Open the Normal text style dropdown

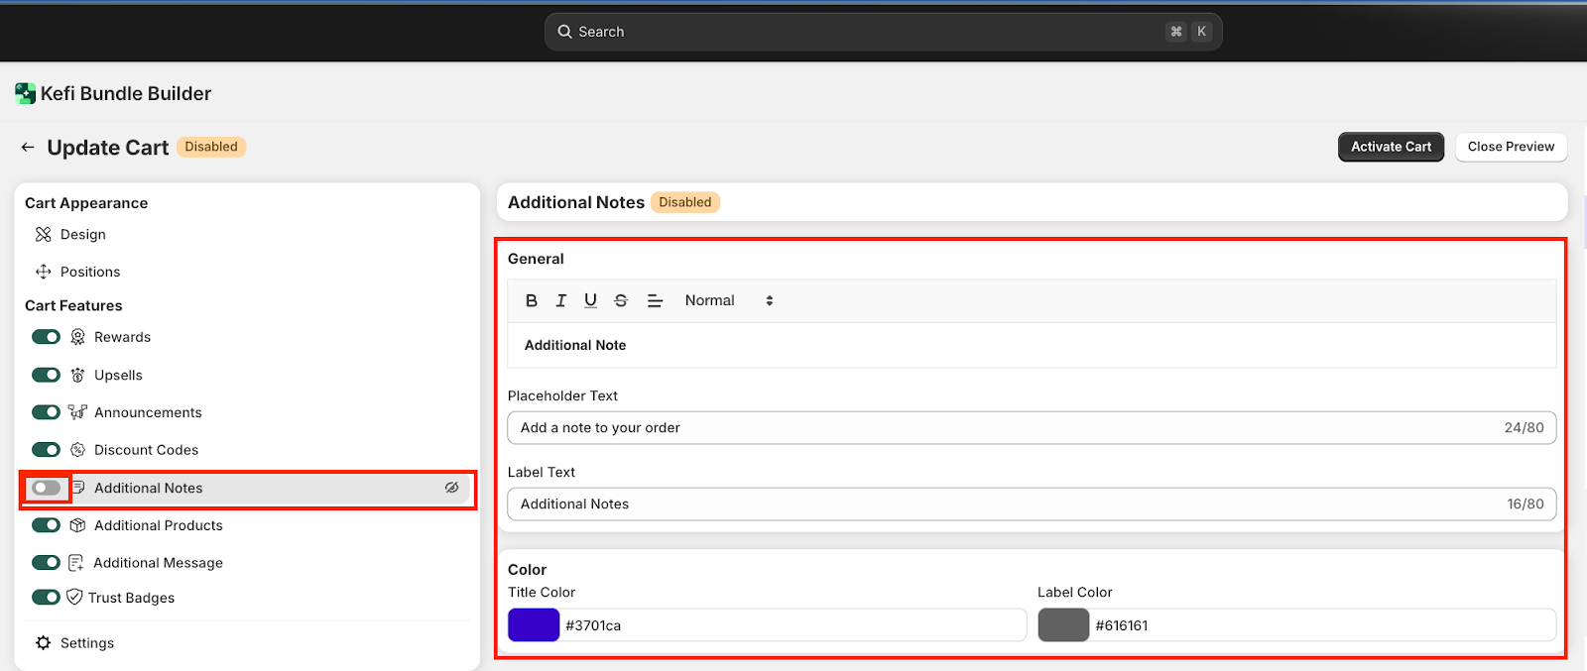[729, 300]
